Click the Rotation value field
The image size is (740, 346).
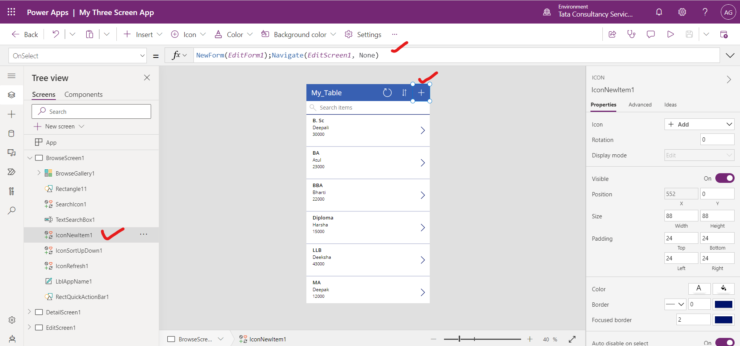coord(717,140)
